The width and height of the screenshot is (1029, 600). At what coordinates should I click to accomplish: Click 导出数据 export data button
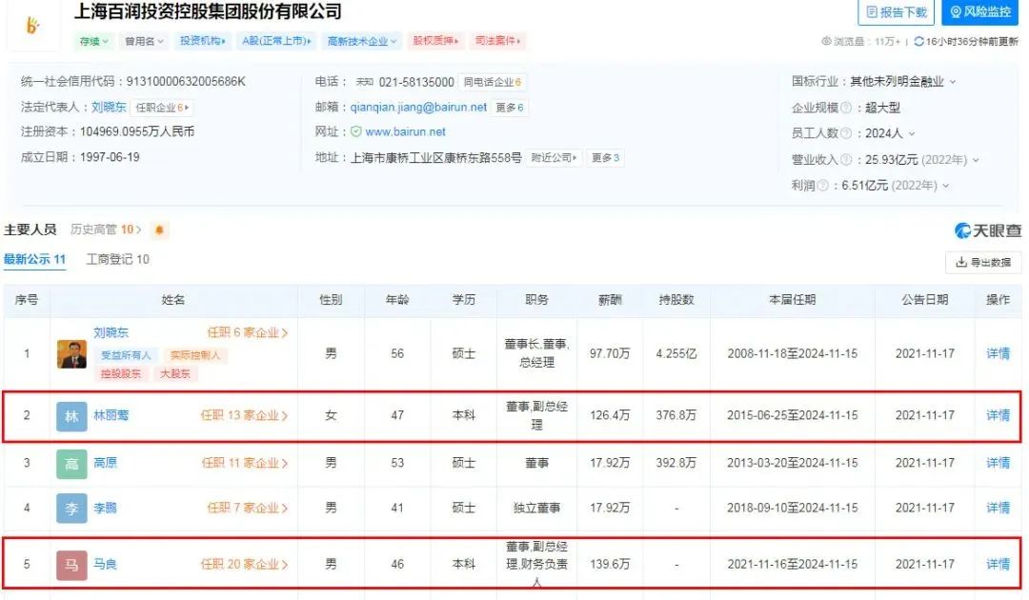pos(983,262)
